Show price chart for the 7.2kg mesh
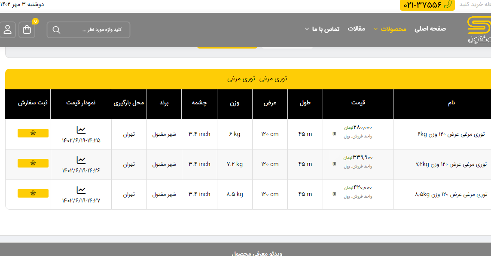Screen dimensions: 491x256 pos(81,160)
